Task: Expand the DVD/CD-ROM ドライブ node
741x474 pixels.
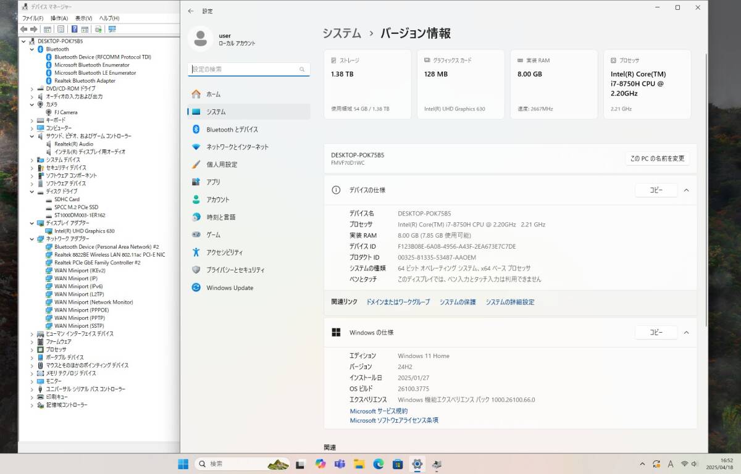Action: click(32, 89)
